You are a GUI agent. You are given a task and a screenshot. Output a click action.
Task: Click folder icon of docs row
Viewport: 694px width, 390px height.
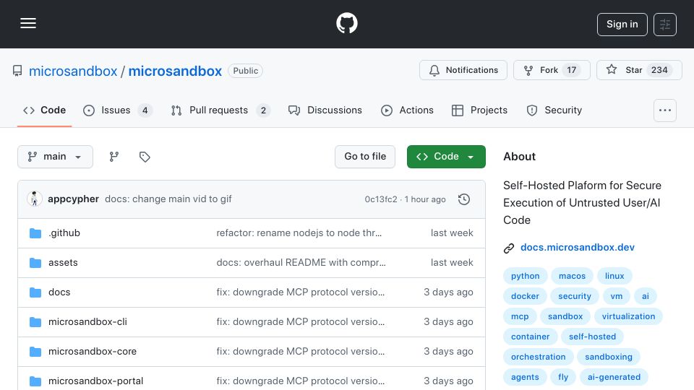tap(35, 292)
